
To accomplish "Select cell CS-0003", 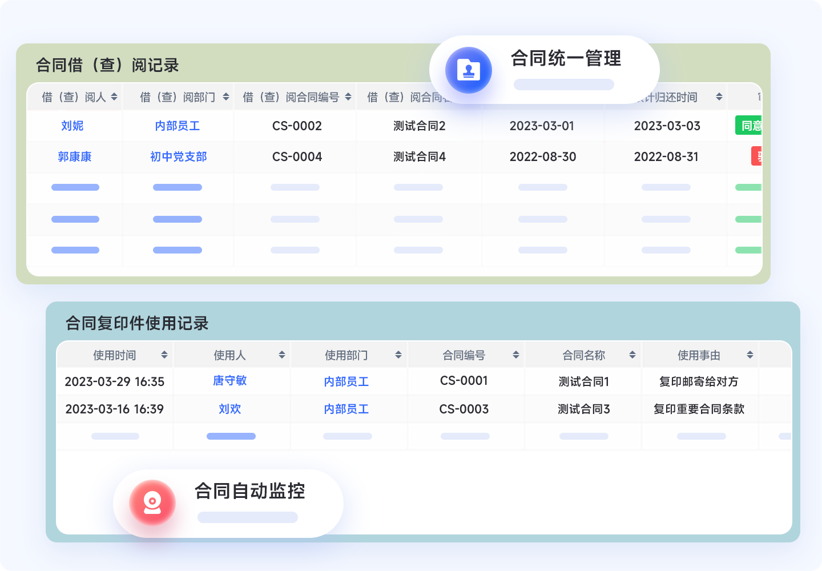I will 464,409.
